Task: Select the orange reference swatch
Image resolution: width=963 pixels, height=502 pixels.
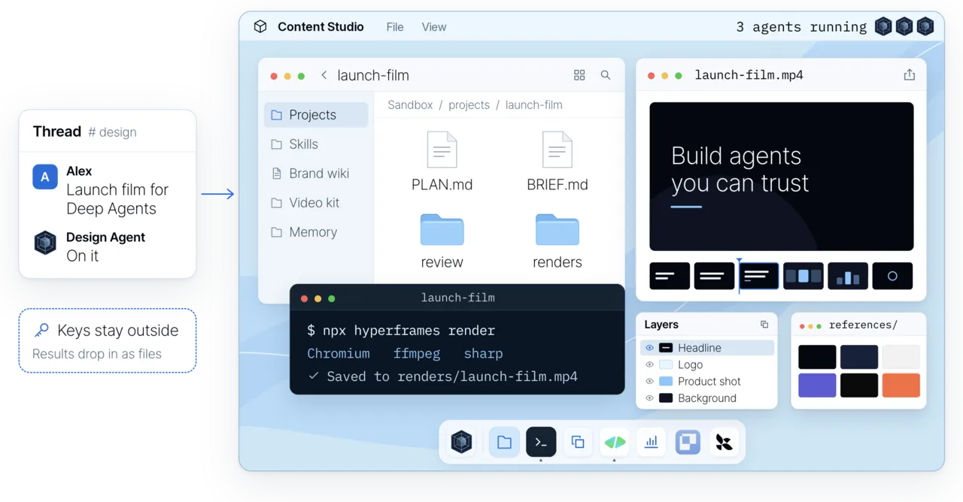Action: [x=901, y=385]
